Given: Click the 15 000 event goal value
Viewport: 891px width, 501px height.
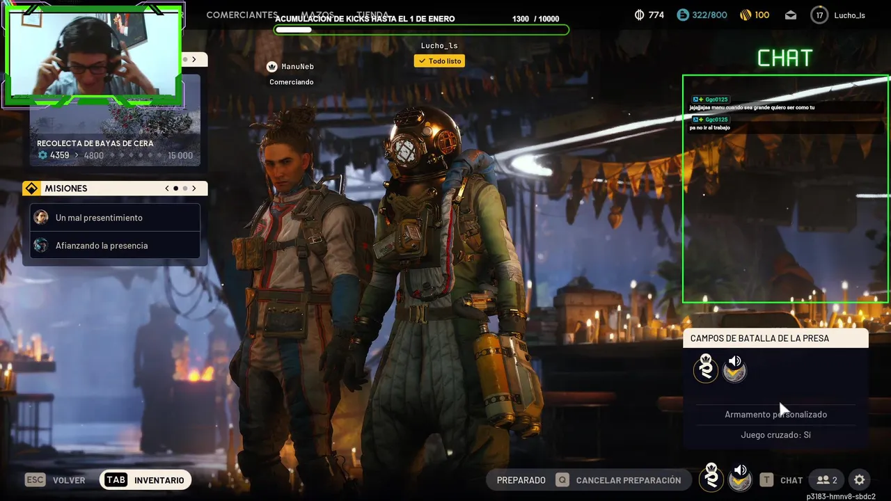Looking at the screenshot, I should click(x=180, y=155).
